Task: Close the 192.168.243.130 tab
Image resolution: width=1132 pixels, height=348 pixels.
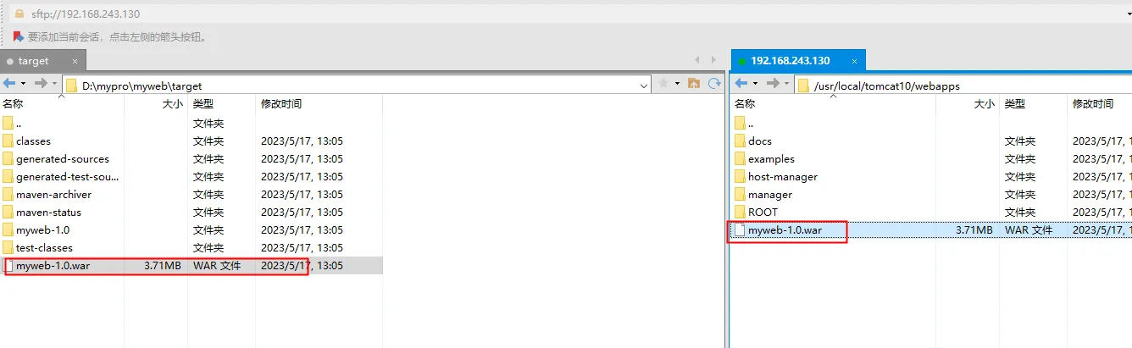Action: click(x=855, y=61)
